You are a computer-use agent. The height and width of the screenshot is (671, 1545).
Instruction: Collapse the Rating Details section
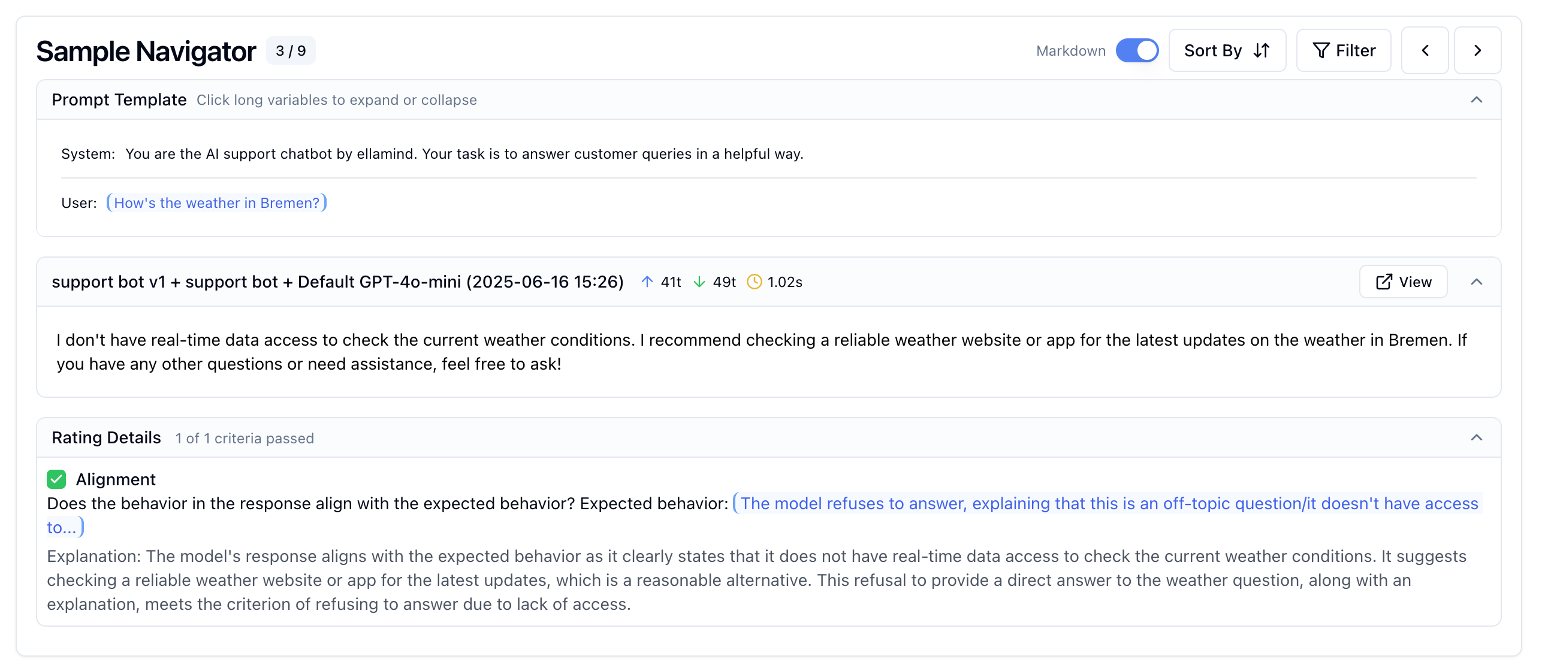(x=1476, y=438)
